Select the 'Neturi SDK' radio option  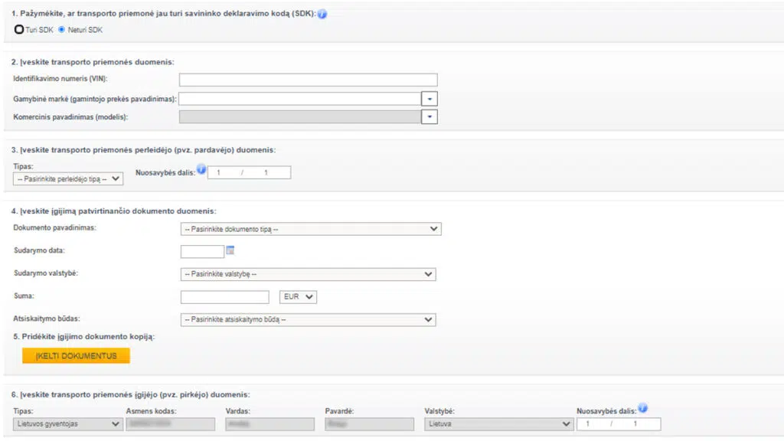(61, 30)
